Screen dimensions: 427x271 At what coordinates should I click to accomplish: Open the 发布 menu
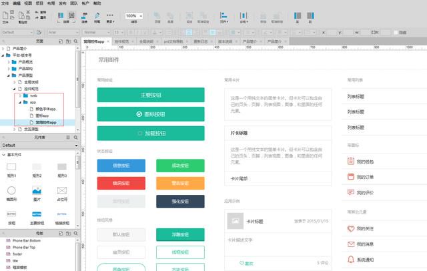pos(62,3)
